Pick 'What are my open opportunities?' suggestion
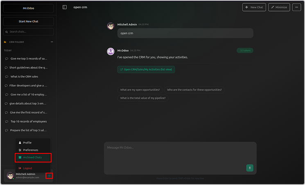The width and height of the screenshot is (305, 185). tap(140, 90)
